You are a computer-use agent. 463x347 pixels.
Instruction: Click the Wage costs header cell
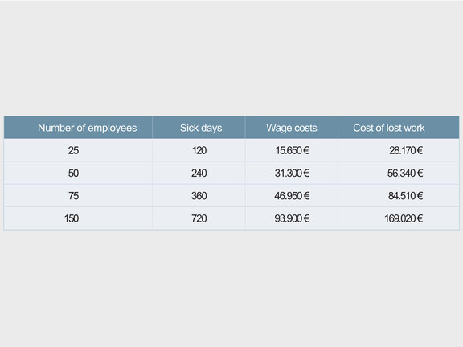coord(292,128)
